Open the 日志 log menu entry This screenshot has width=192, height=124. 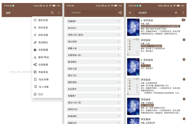click(47, 94)
